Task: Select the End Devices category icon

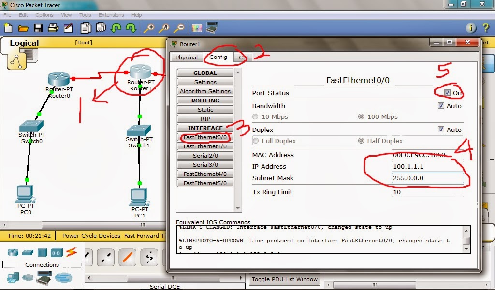Action: click(x=13, y=277)
